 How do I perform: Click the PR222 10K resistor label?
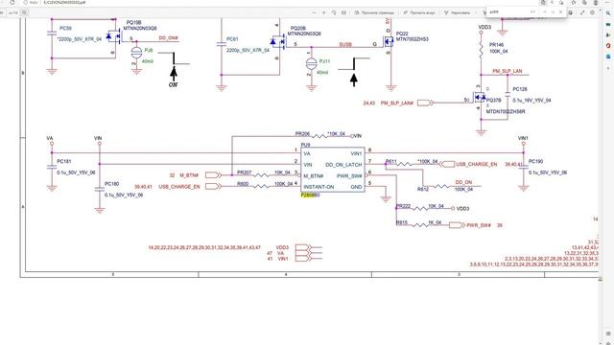tap(403, 206)
